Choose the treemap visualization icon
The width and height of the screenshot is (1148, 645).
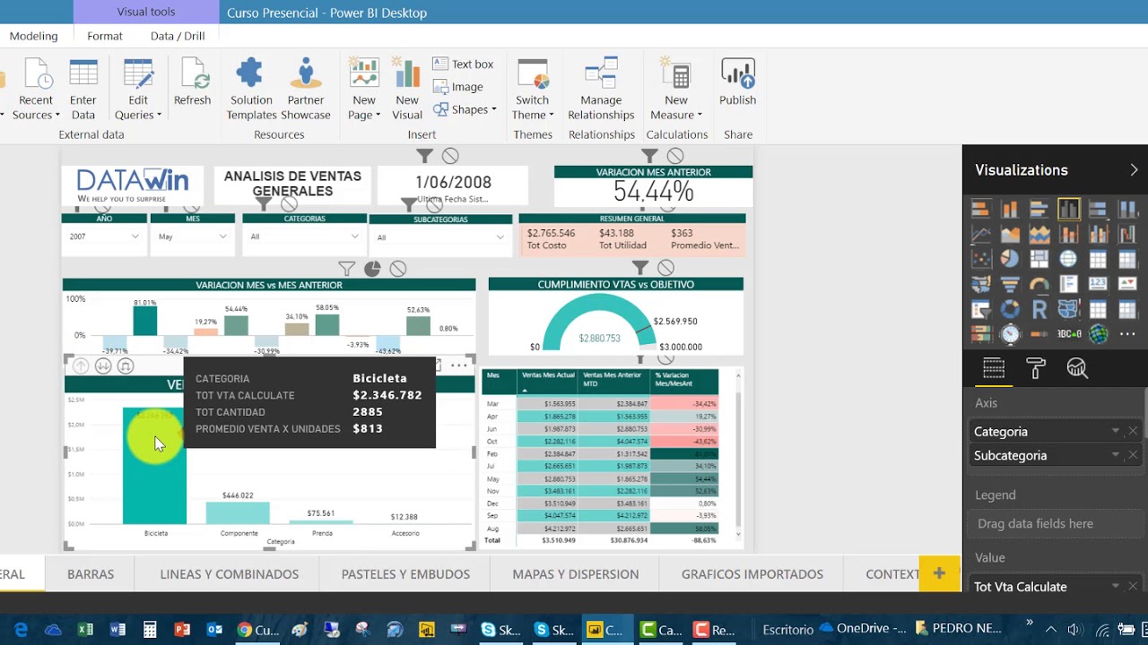(1039, 259)
